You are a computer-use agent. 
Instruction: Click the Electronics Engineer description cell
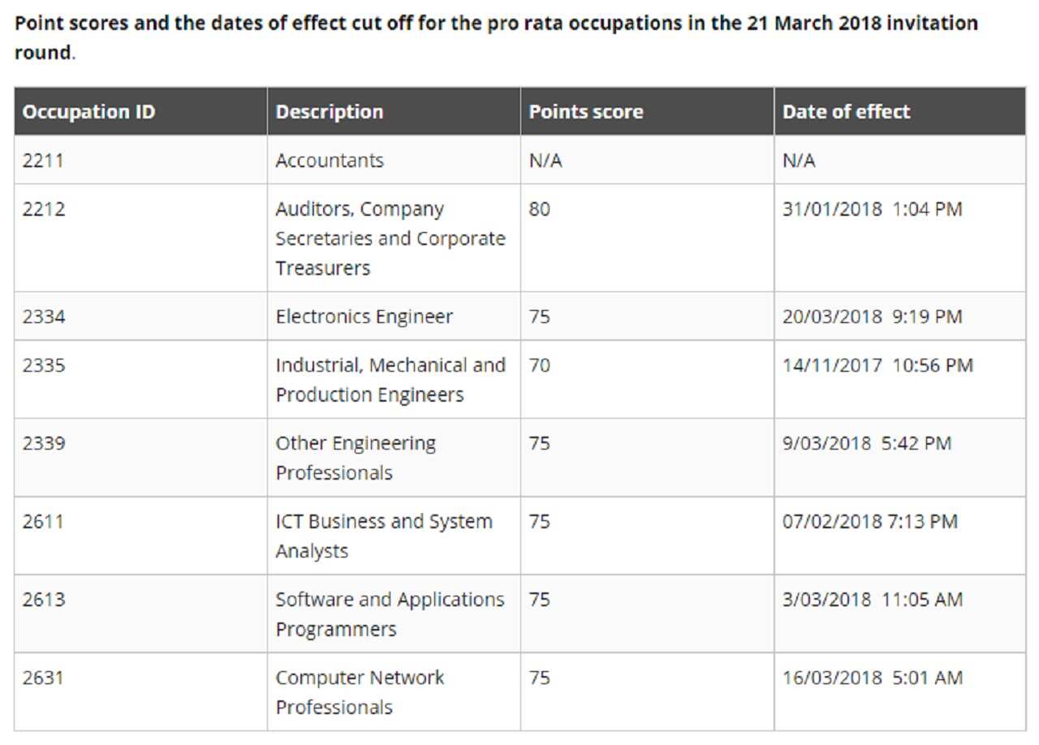point(364,317)
